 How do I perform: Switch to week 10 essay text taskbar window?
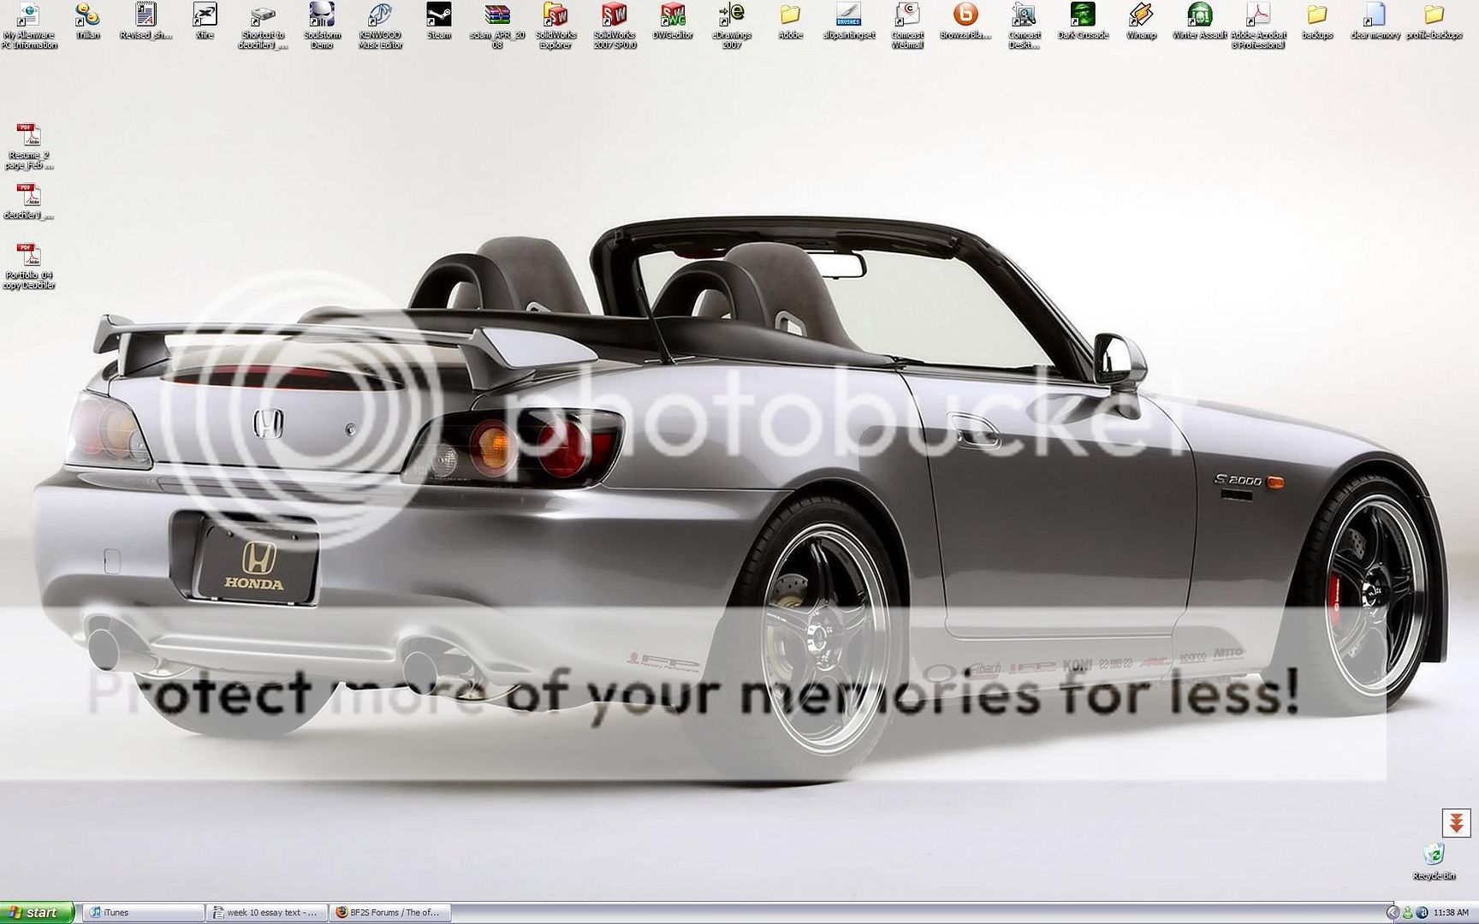coord(267,913)
